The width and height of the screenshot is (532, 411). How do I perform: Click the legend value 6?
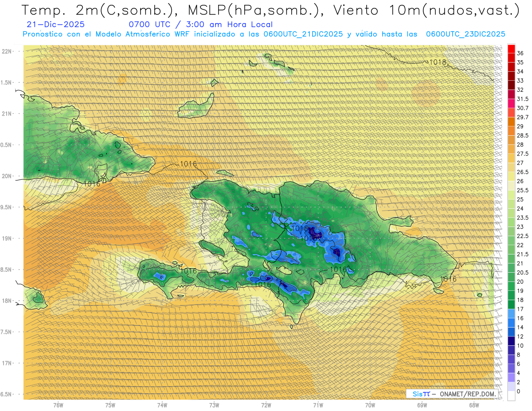[519, 364]
